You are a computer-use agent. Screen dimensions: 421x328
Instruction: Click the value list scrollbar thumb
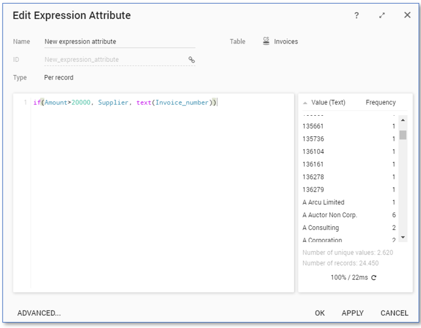(x=403, y=135)
